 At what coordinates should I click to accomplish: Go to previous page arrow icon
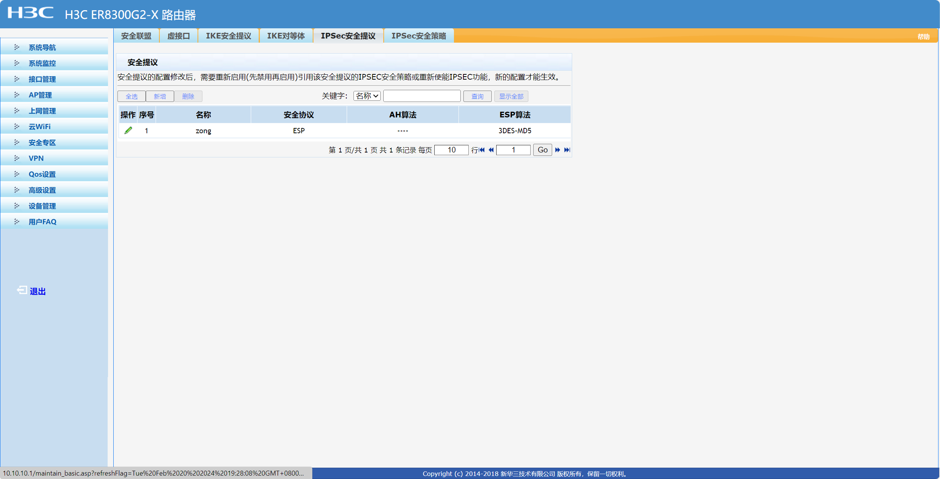[491, 150]
